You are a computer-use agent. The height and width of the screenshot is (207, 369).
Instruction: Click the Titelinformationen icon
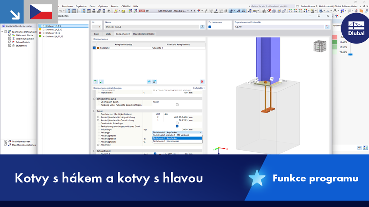pyautogui.click(x=10, y=141)
